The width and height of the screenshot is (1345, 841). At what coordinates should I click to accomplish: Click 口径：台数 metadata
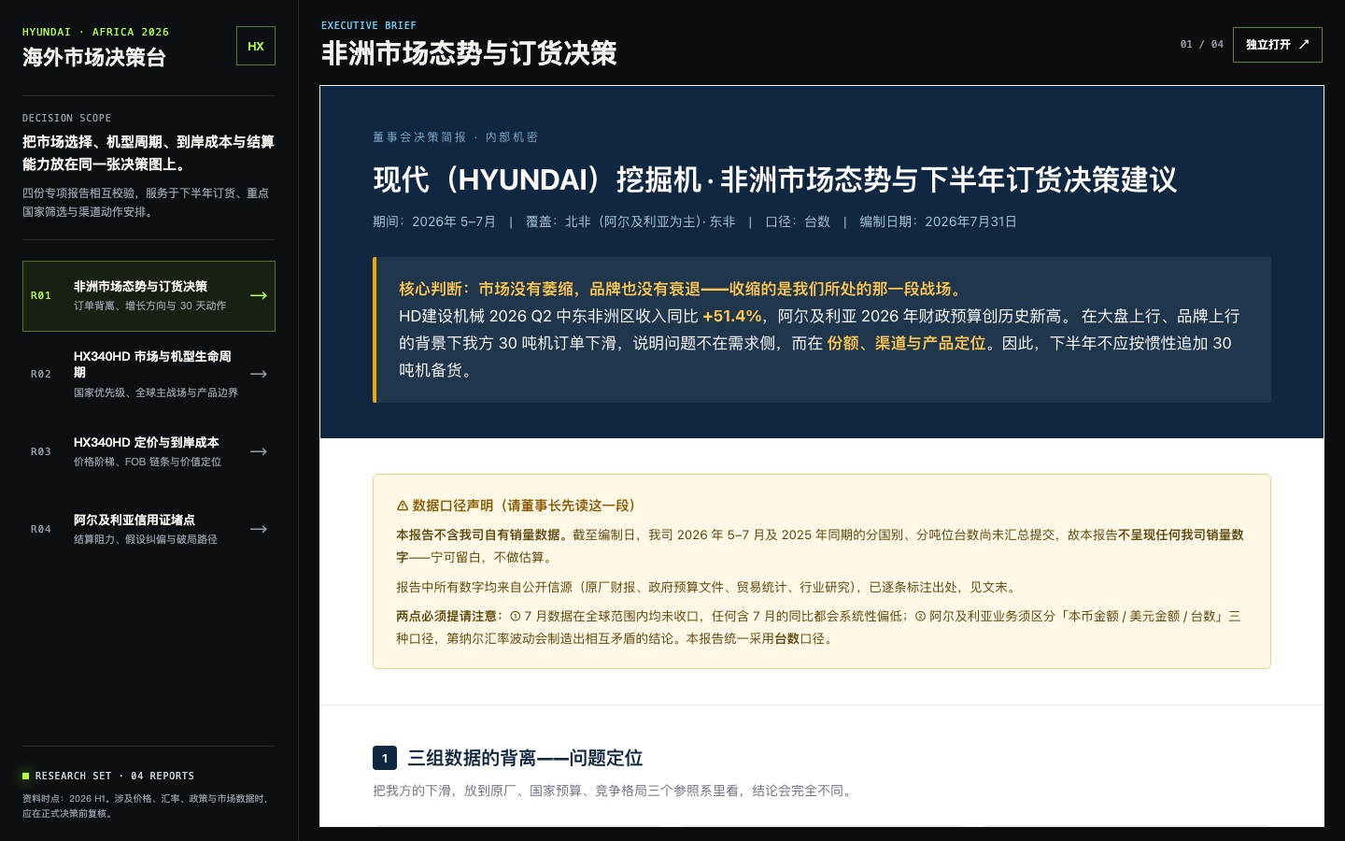(x=798, y=221)
